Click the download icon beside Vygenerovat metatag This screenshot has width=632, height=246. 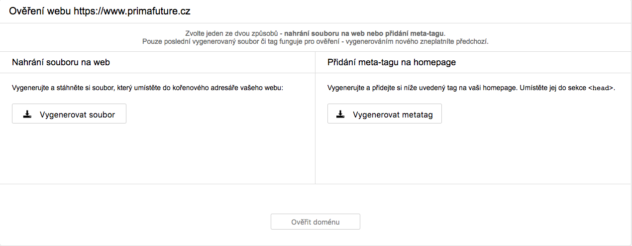340,114
